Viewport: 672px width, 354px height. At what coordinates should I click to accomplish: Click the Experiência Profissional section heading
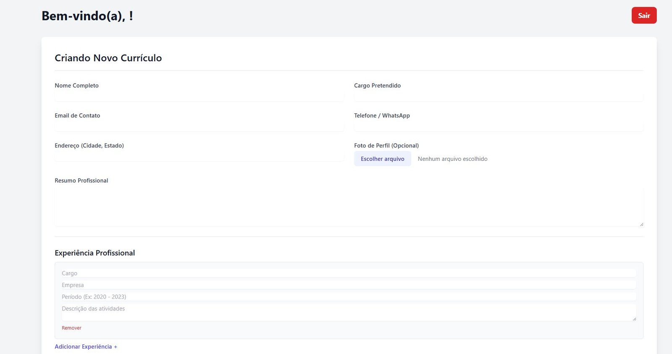[94, 253]
